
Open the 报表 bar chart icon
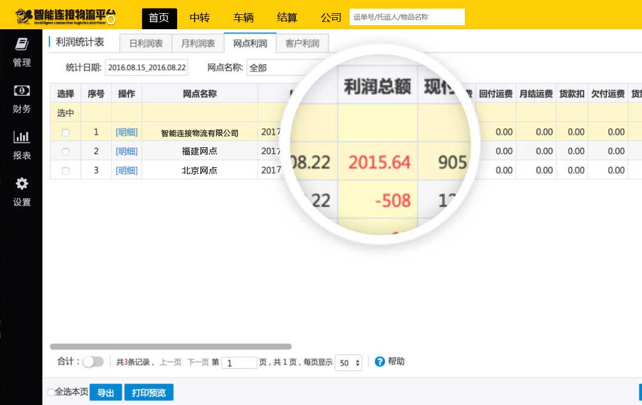(x=21, y=137)
